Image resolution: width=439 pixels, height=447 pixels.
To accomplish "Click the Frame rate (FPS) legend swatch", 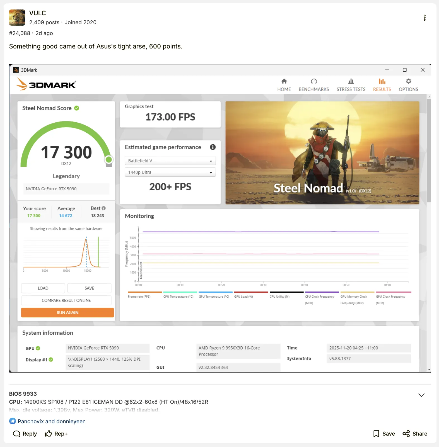I will coord(145,292).
